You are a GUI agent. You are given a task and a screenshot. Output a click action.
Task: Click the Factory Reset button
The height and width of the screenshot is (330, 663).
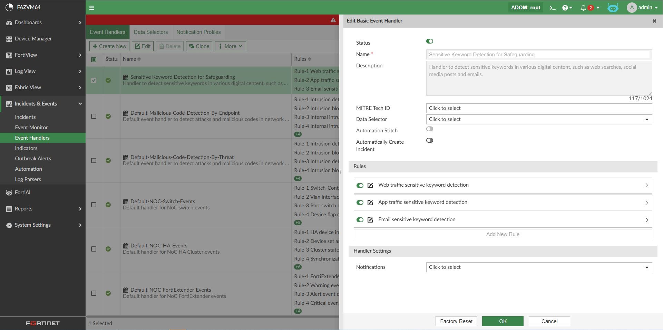coord(456,321)
